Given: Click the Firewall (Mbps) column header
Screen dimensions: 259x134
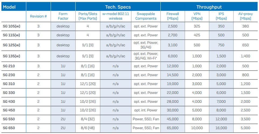Looking at the screenshot, I should tap(173, 16).
